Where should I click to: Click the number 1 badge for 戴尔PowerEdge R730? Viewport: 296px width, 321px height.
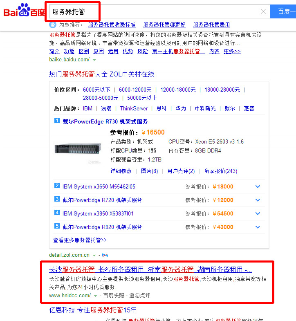[x=57, y=121]
